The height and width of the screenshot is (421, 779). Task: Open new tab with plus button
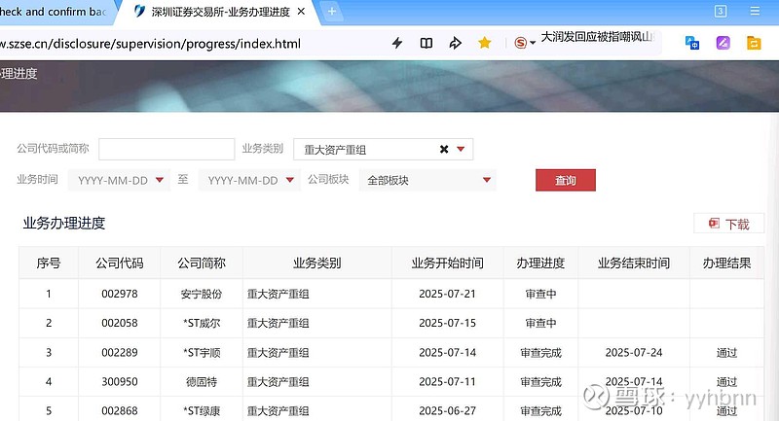tap(332, 12)
